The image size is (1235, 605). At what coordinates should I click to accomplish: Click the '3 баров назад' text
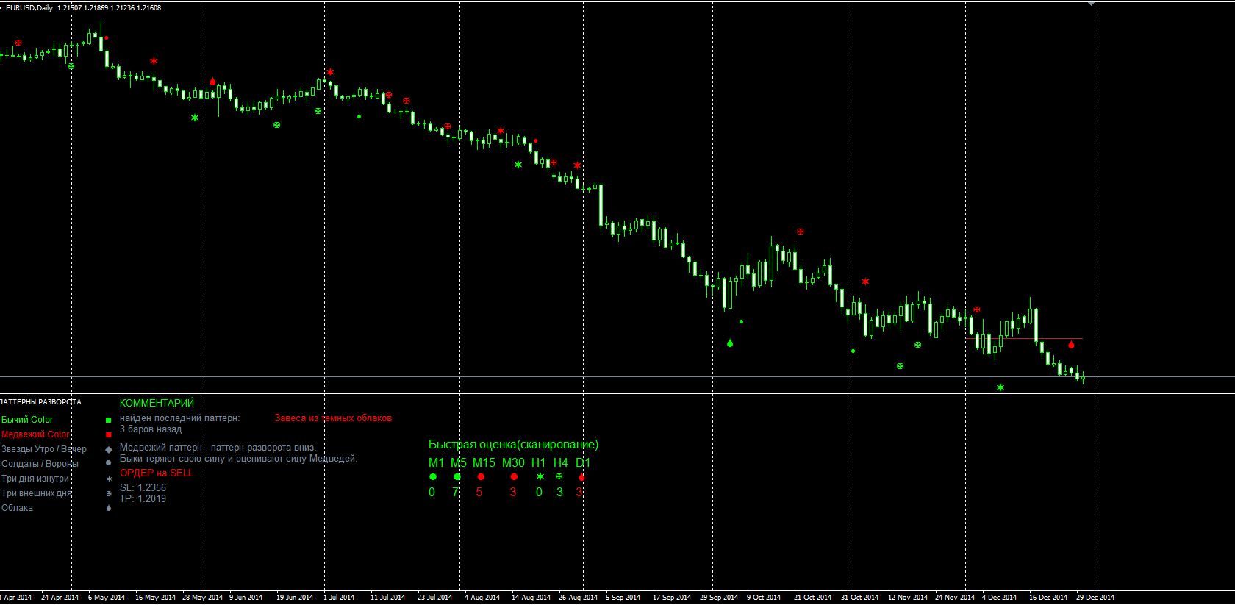point(151,429)
